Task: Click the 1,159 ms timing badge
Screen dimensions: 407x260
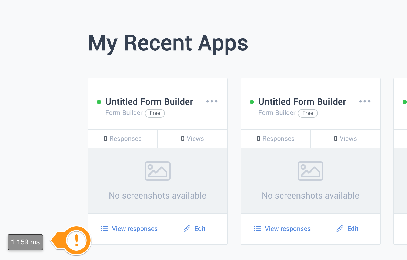Action: pos(25,242)
